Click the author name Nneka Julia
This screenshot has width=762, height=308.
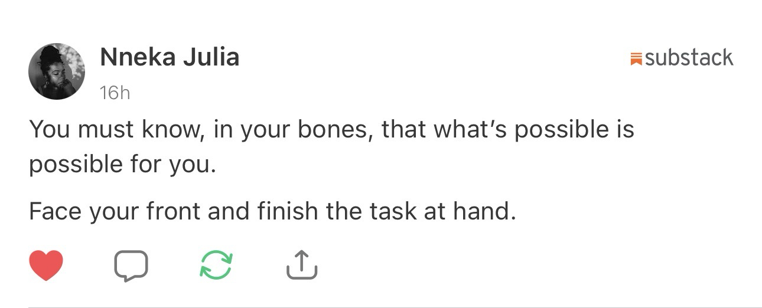[170, 57]
